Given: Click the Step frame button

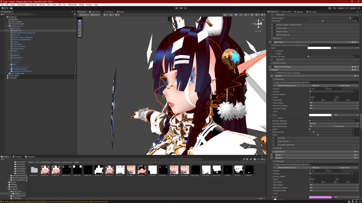Looking at the screenshot, I should (x=186, y=8).
